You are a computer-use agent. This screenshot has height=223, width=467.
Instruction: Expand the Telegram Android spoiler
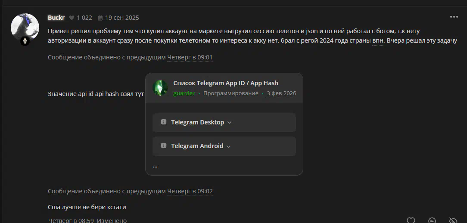(x=197, y=146)
